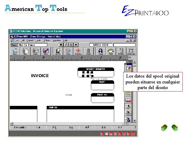Click the '4 É' status bar key cell

[87, 127]
